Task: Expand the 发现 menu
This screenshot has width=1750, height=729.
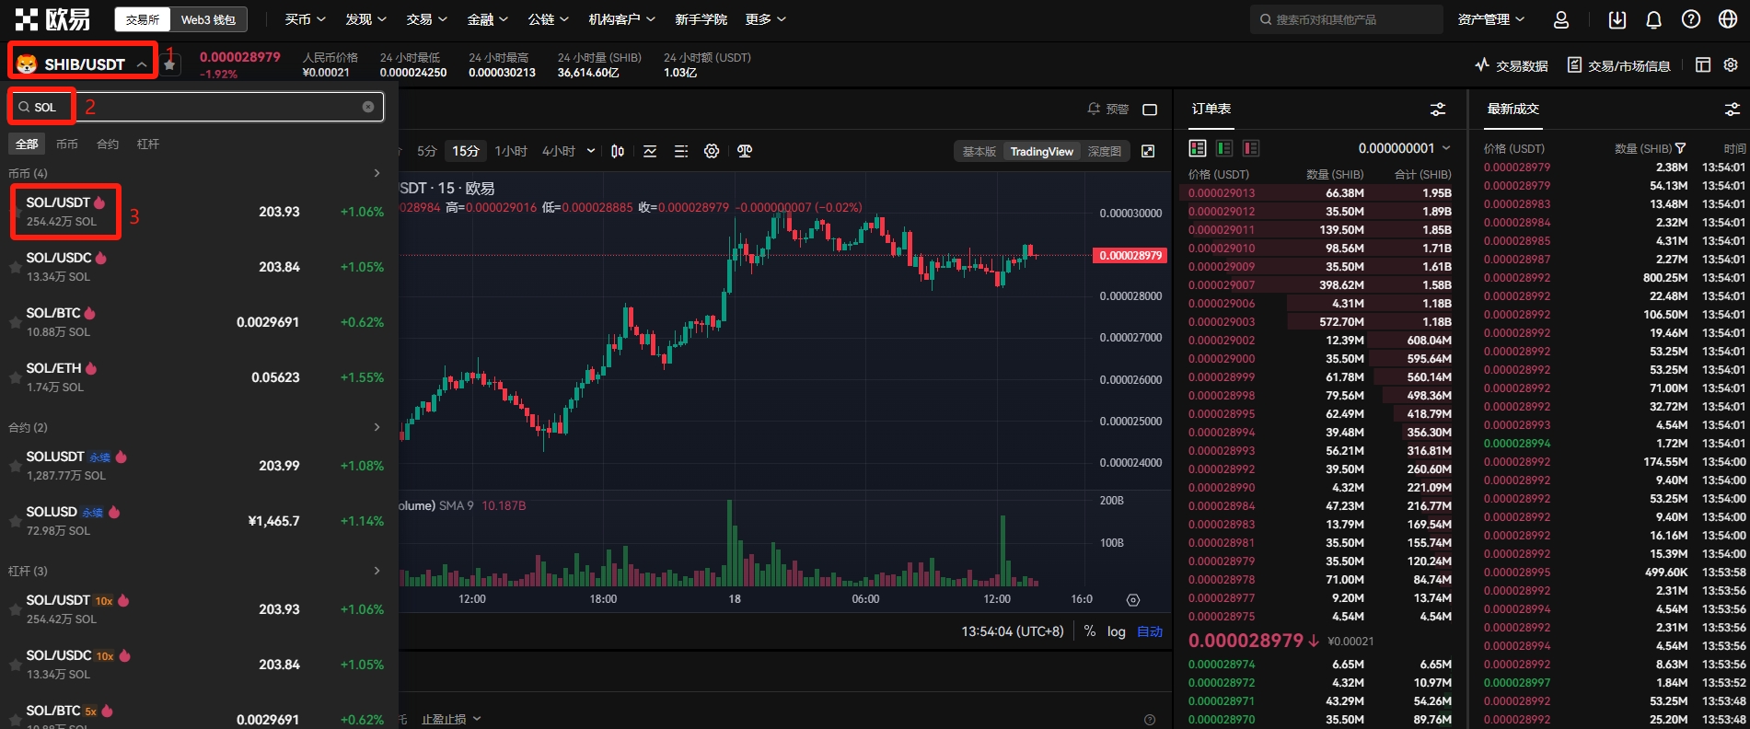Action: pyautogui.click(x=365, y=19)
